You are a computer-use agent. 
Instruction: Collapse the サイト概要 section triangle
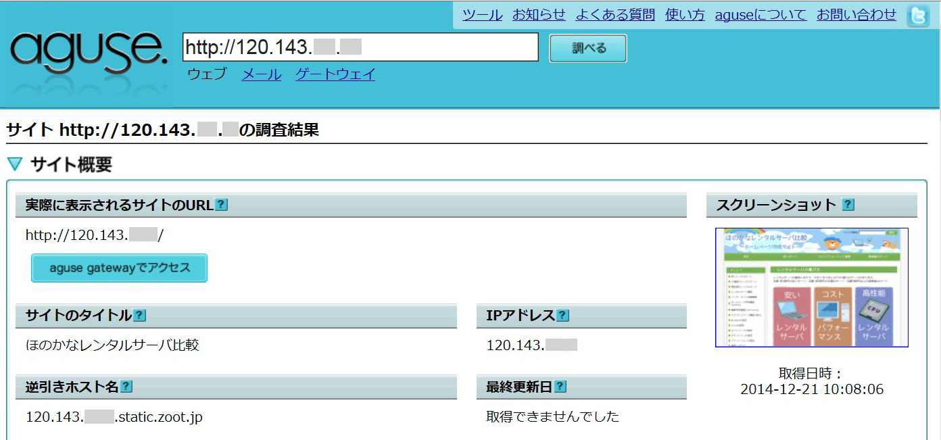pos(15,164)
